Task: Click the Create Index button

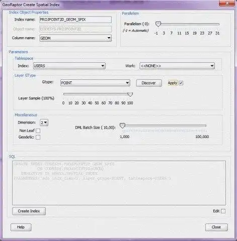Action: pyautogui.click(x=29, y=211)
